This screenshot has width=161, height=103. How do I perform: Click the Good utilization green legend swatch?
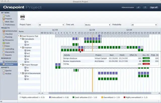pyautogui.click(x=73, y=97)
